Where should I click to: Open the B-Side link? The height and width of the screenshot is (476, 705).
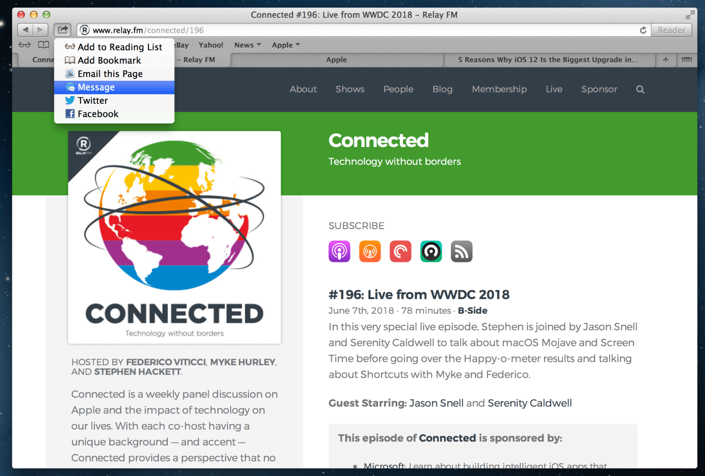(473, 310)
